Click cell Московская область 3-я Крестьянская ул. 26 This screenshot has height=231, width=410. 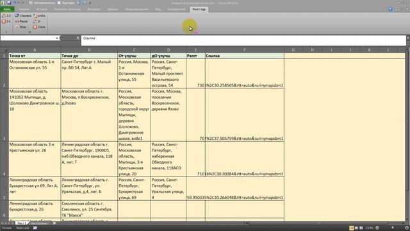pos(35,159)
